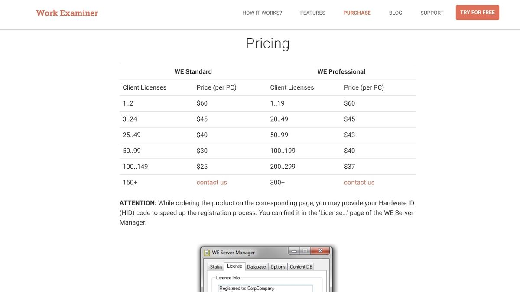Click contact us for WE Professional 300+
The width and height of the screenshot is (520, 292).
tap(359, 183)
